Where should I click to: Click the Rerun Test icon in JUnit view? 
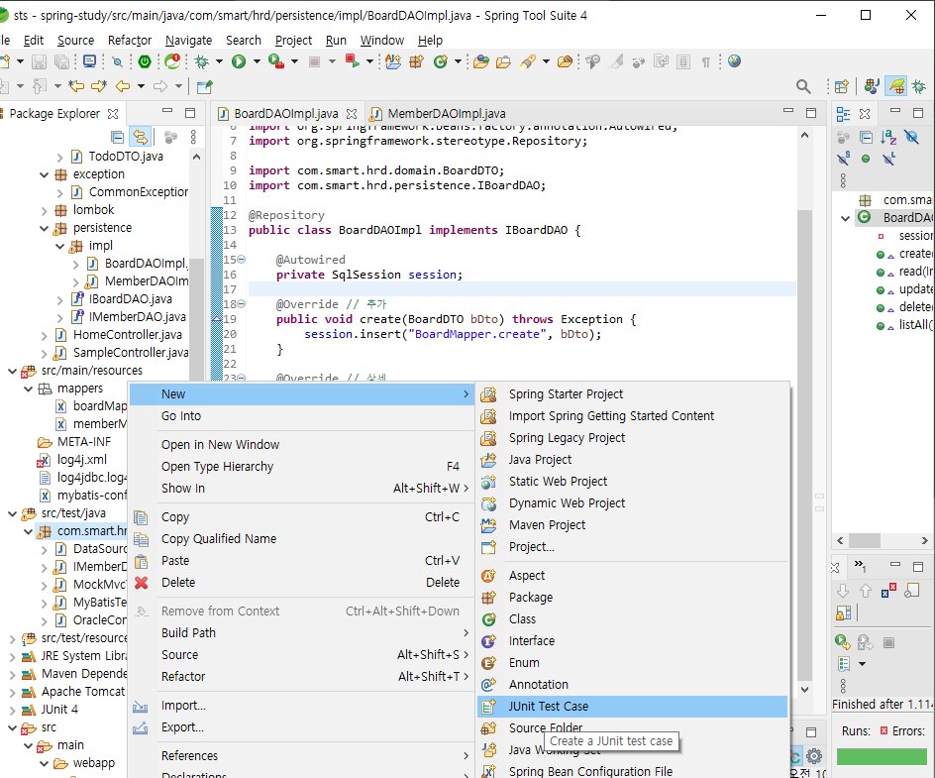tap(843, 642)
